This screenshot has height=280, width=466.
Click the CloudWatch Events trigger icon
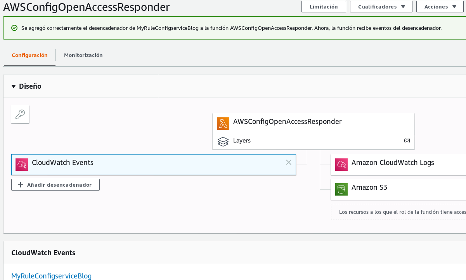[x=22, y=165]
